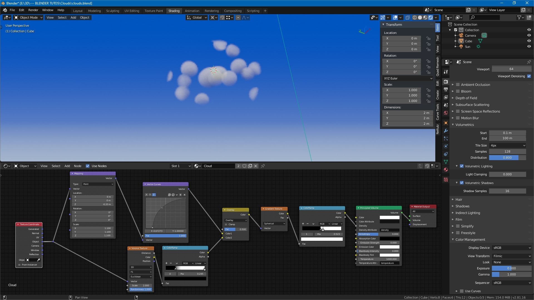Pin the Scene properties panel
The image size is (534, 300).
point(529,62)
